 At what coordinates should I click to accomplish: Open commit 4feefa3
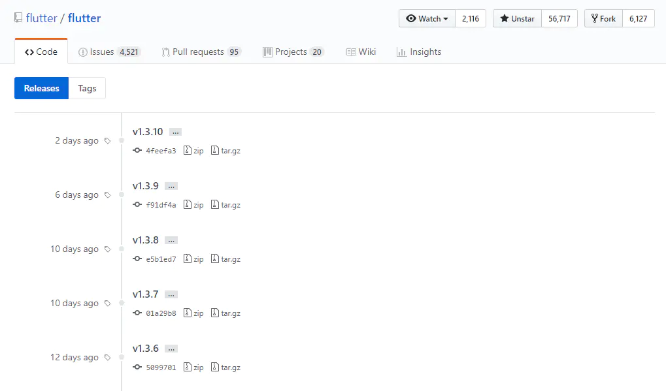[x=161, y=151]
